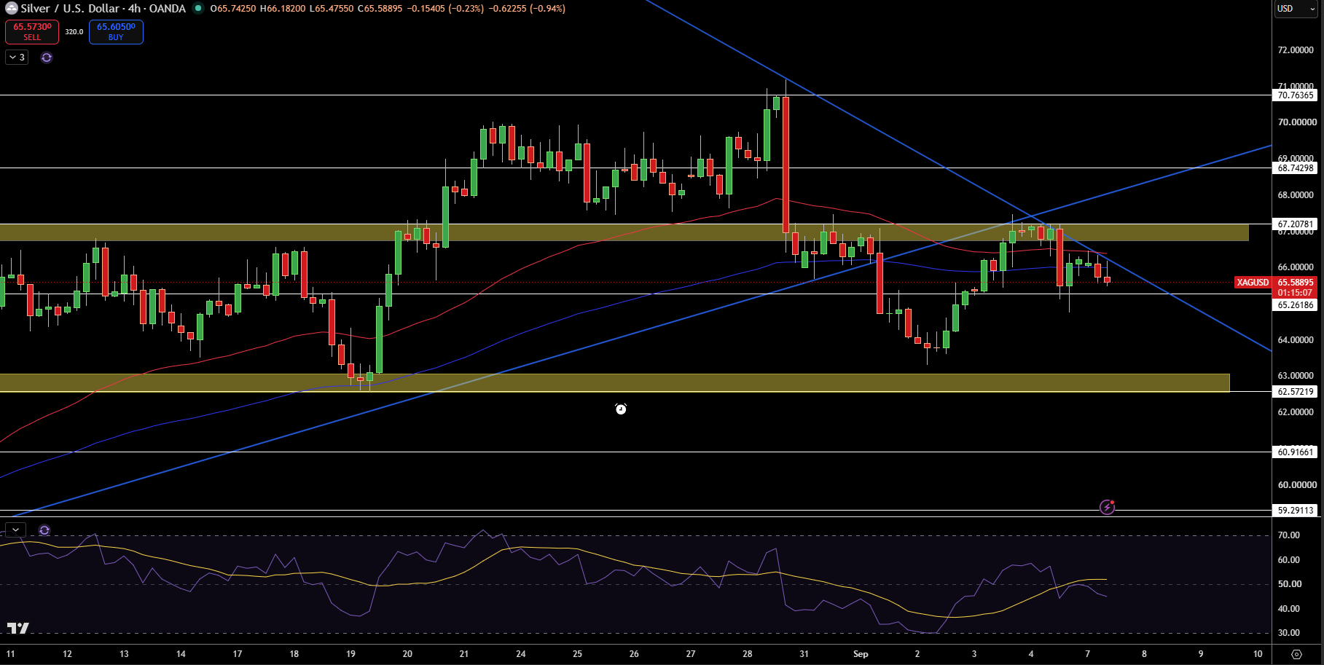Click the 30.00 level on RSI scale
The width and height of the screenshot is (1324, 665).
pyautogui.click(x=1289, y=633)
